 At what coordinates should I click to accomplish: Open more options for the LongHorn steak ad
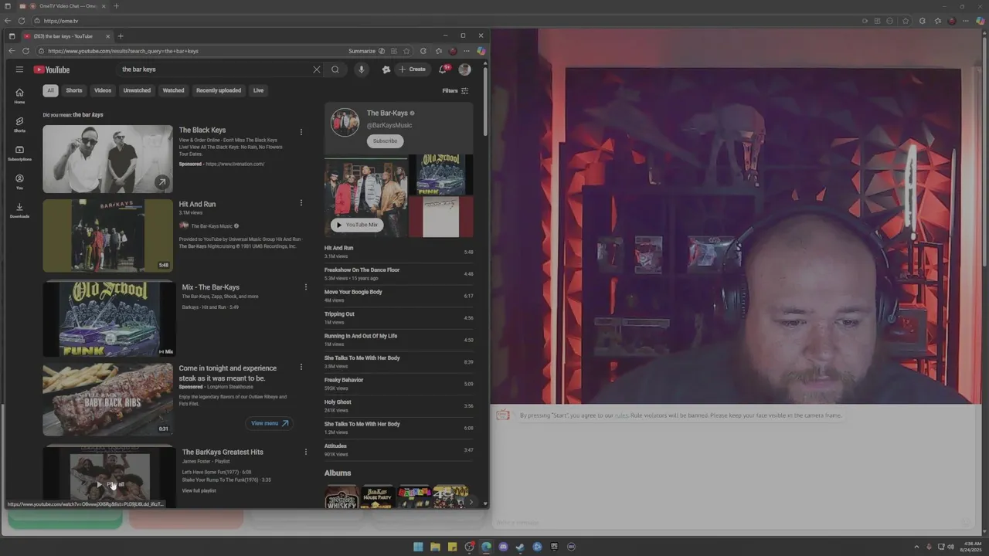coord(301,367)
